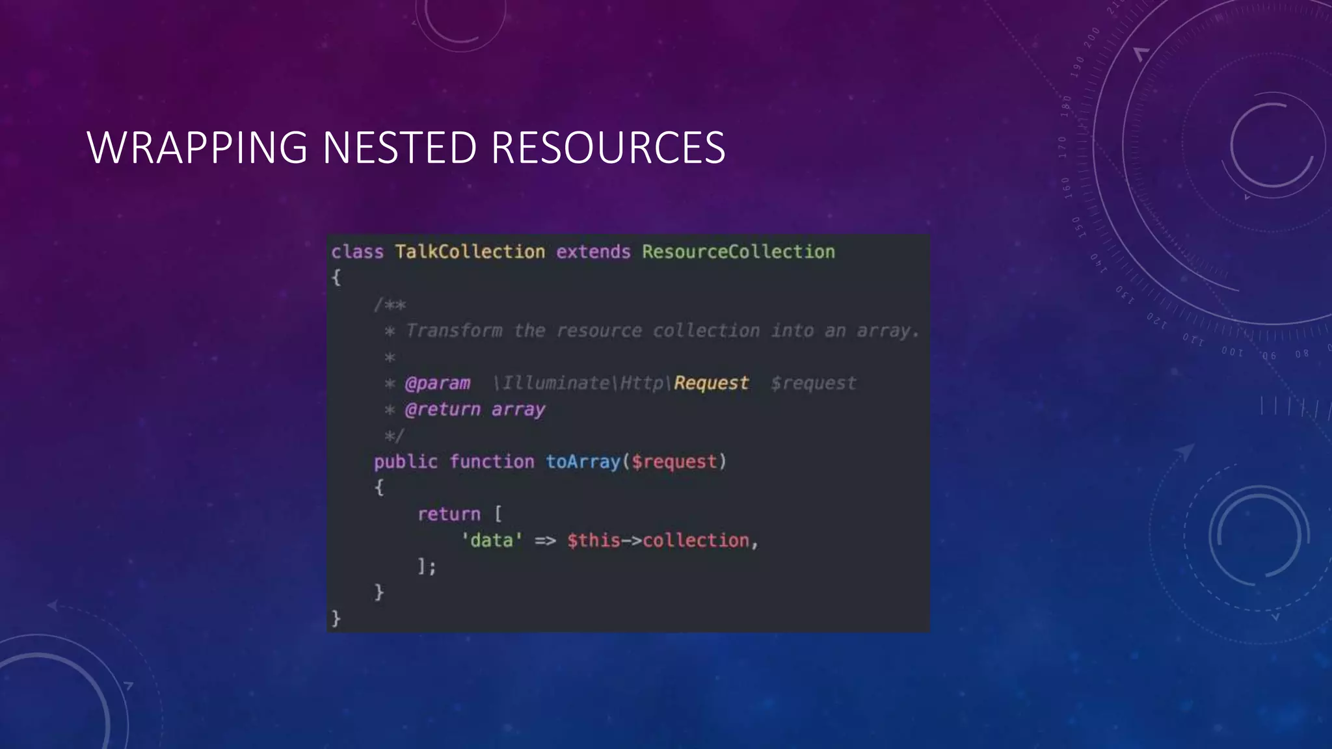Image resolution: width=1332 pixels, height=749 pixels.
Task: Click the '@return array' docblock line
Action: [x=475, y=410]
